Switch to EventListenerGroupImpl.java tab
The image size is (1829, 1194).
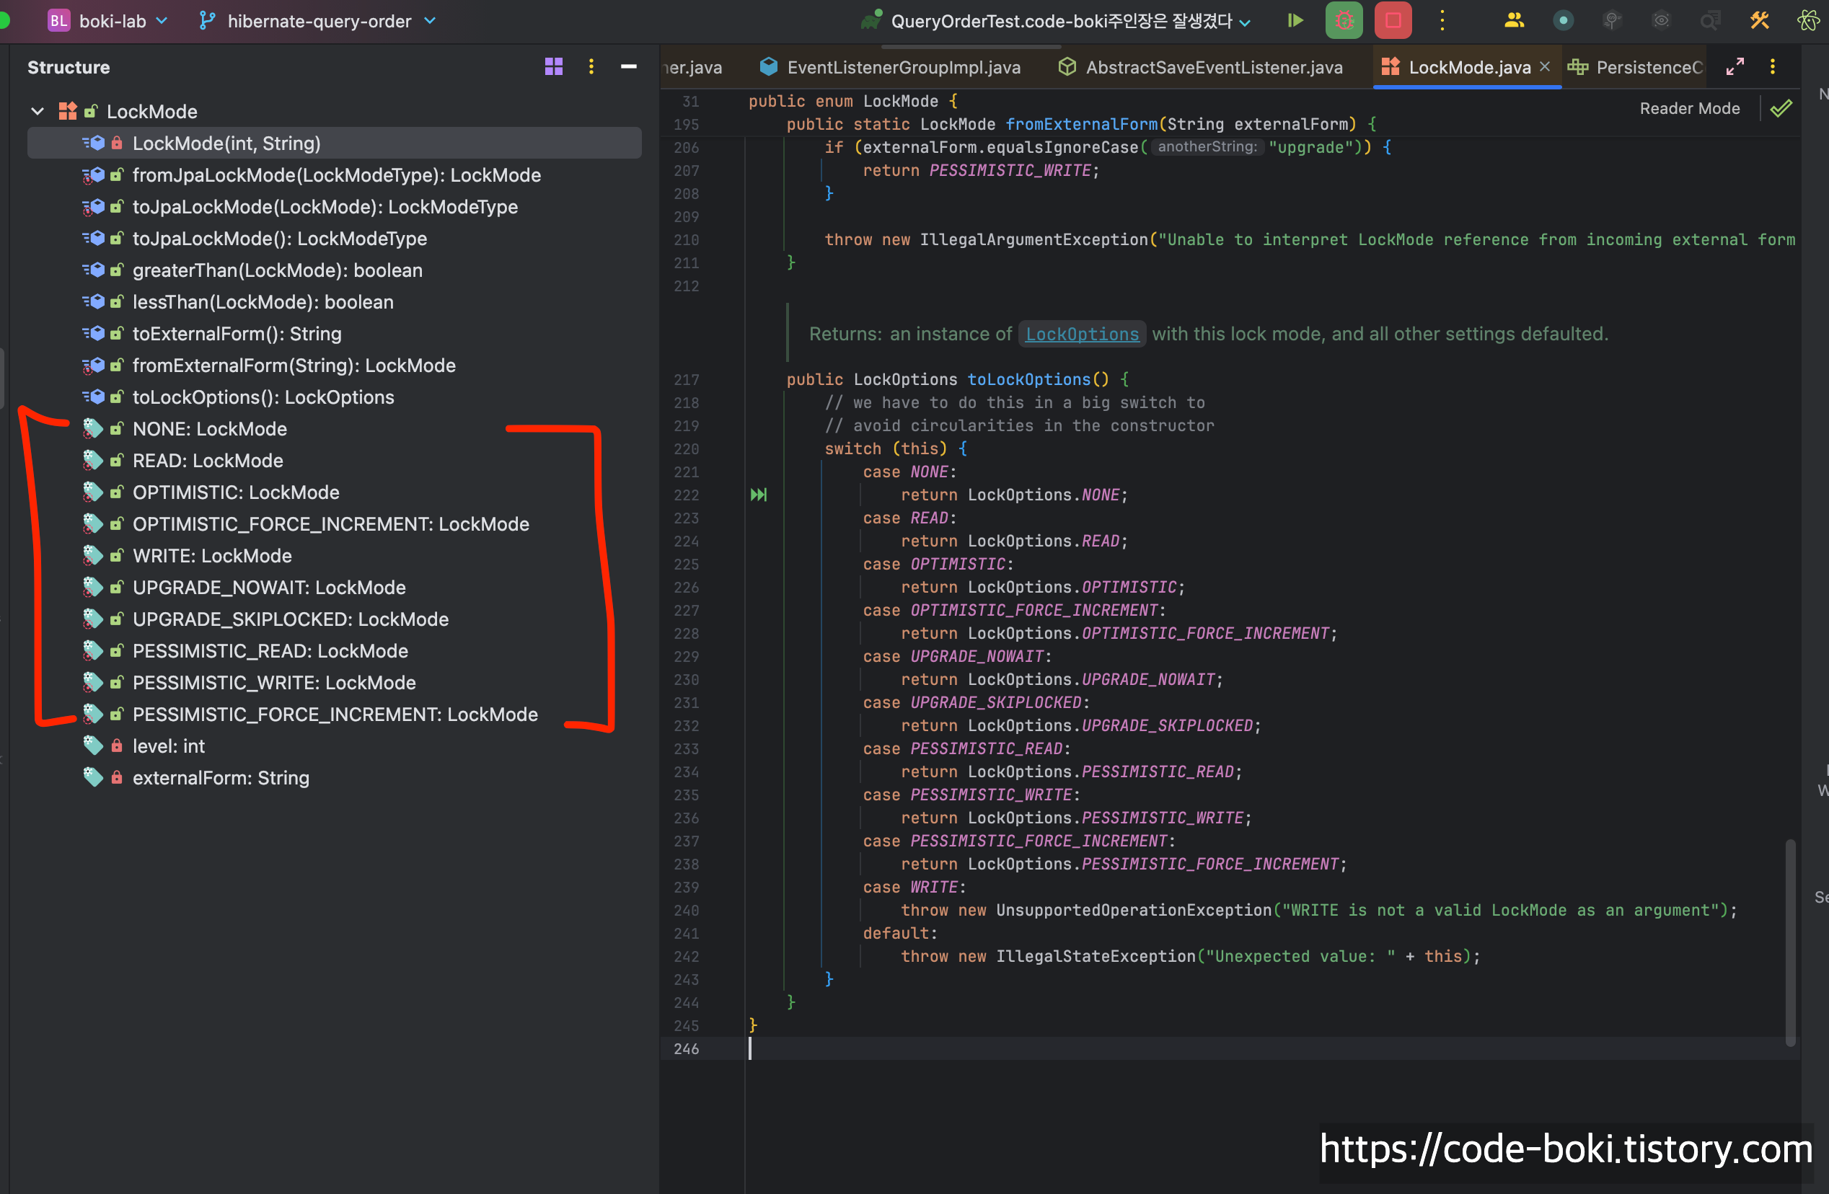[x=903, y=68]
